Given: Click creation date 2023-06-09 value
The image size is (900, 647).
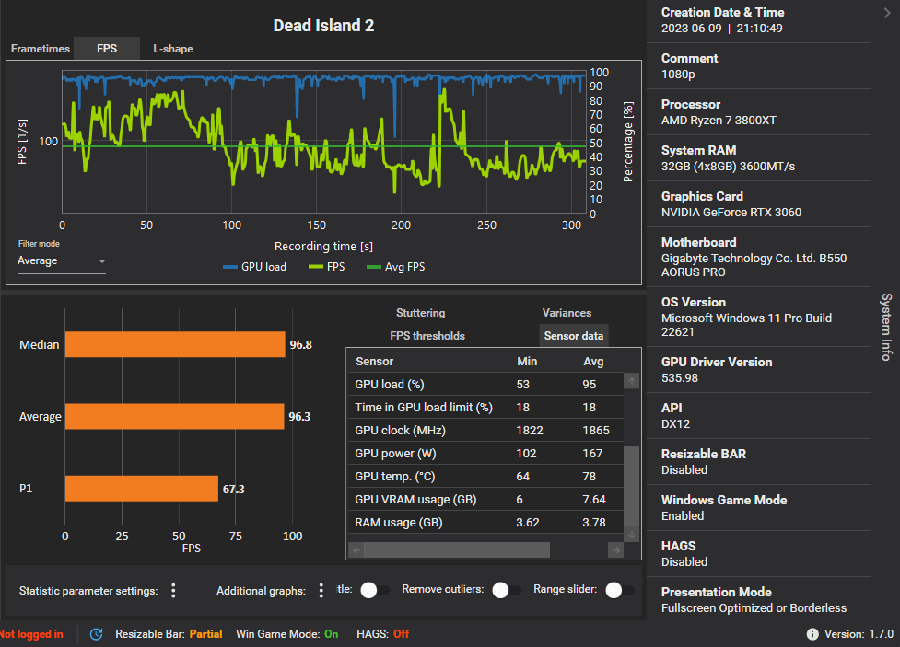Looking at the screenshot, I should pos(691,29).
